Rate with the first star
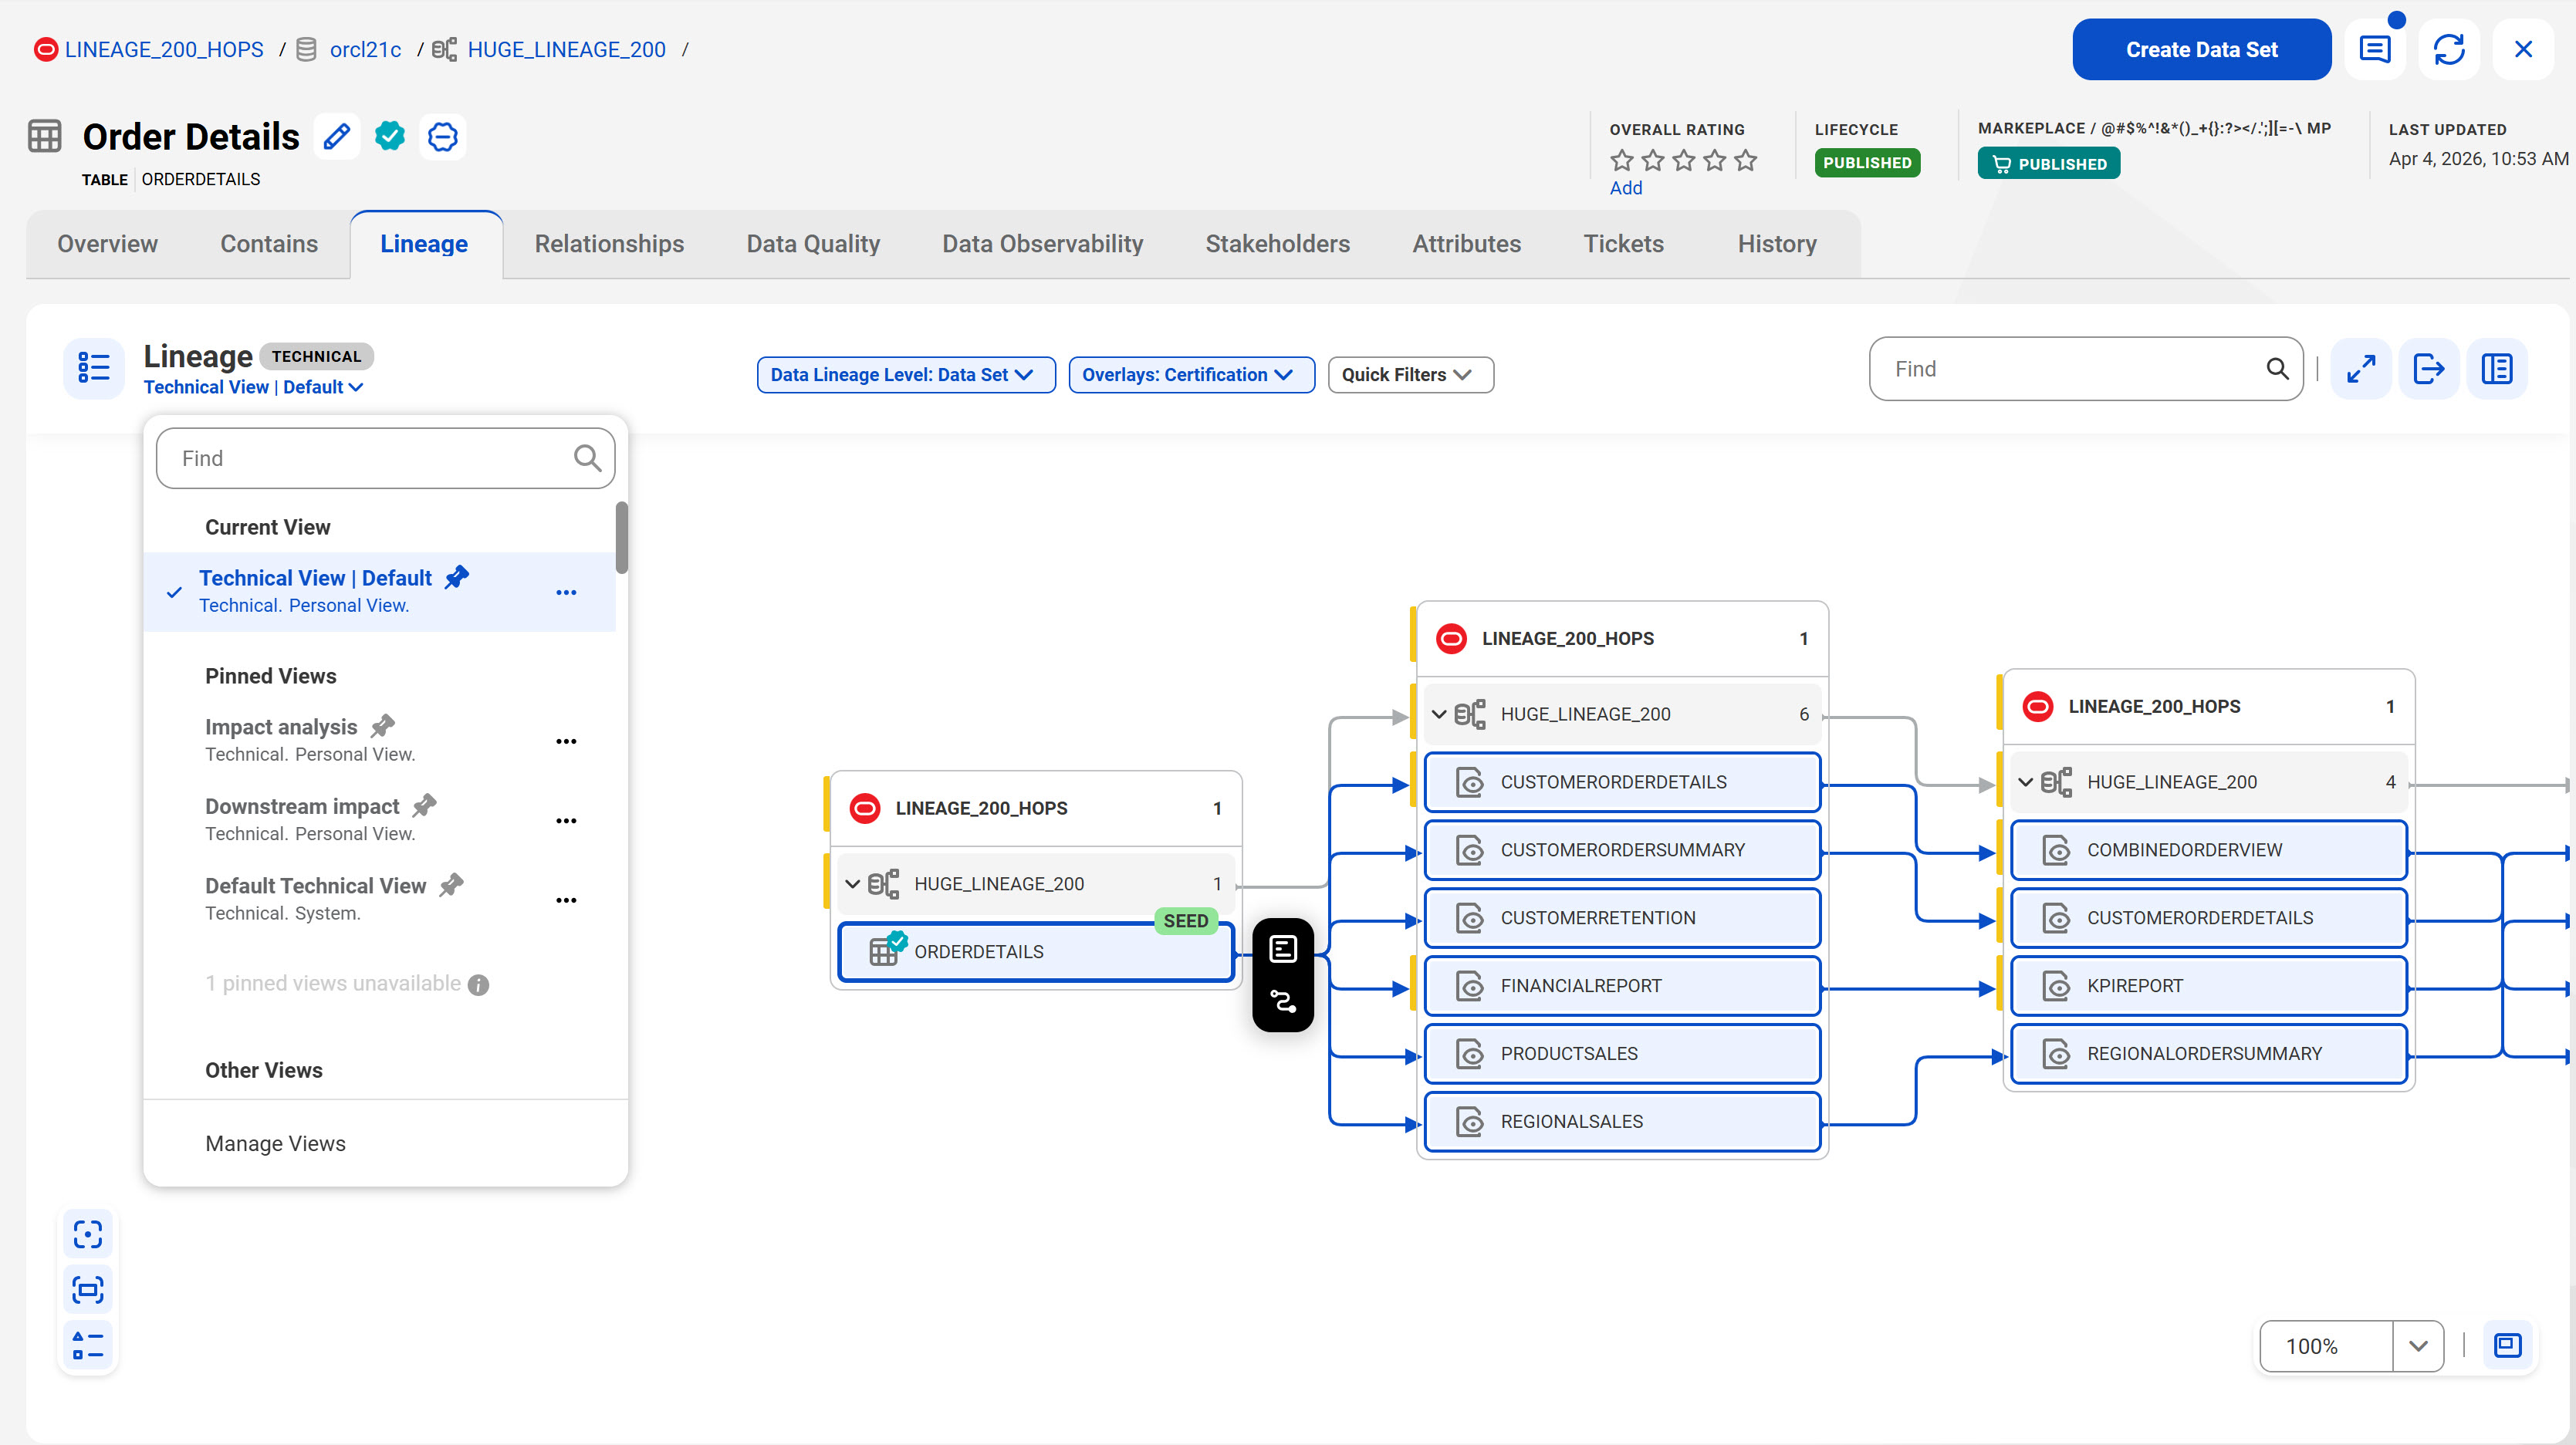Viewport: 2576px width, 1445px height. click(1622, 160)
